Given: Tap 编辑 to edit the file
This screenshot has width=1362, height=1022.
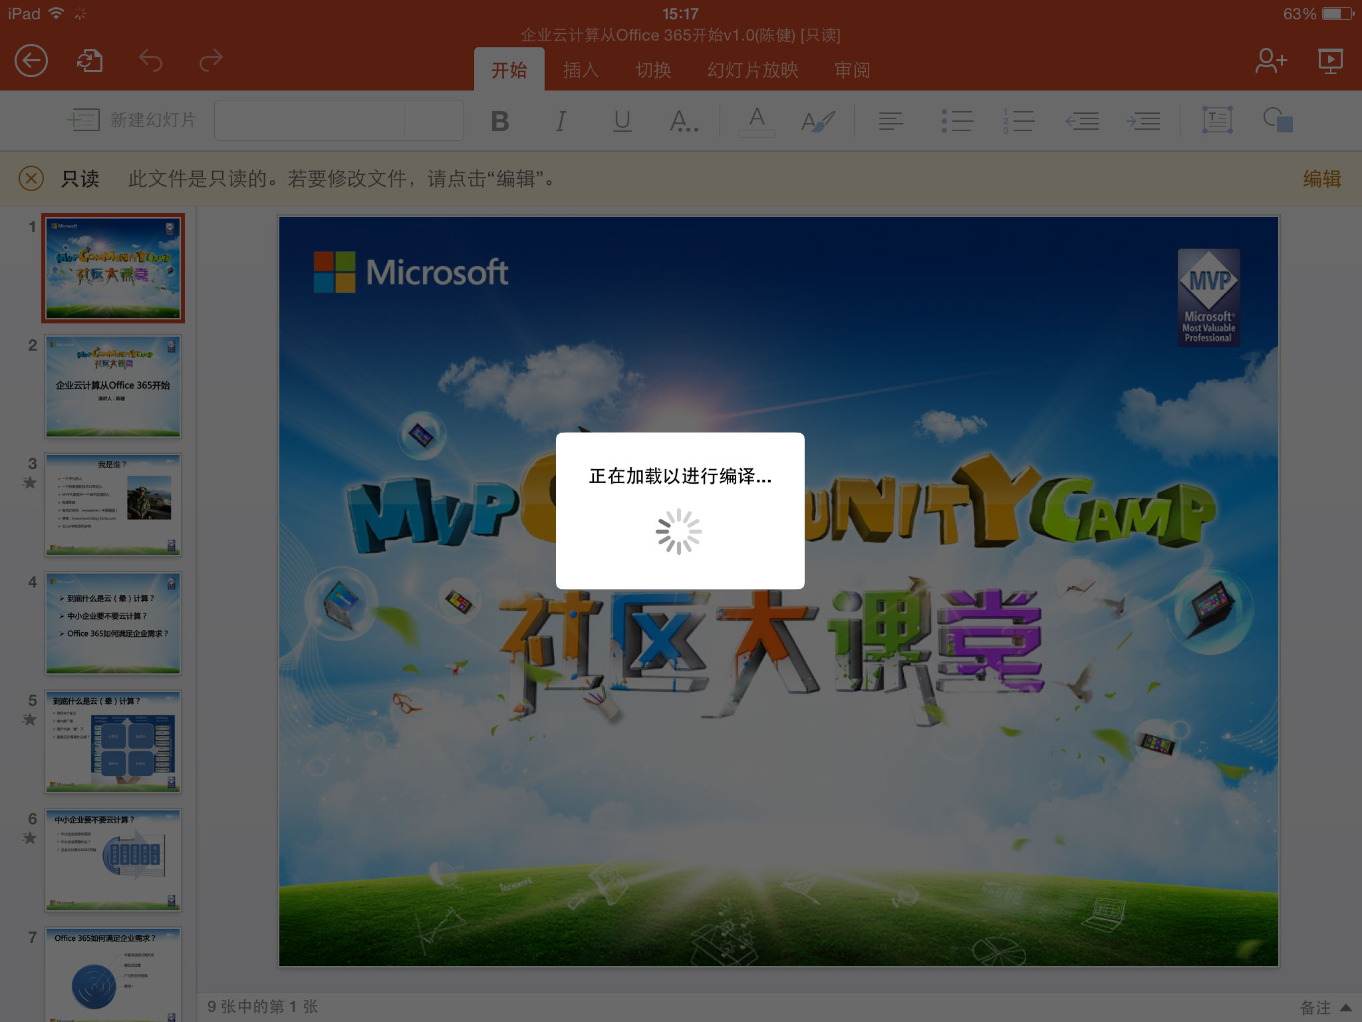Looking at the screenshot, I should 1321,178.
